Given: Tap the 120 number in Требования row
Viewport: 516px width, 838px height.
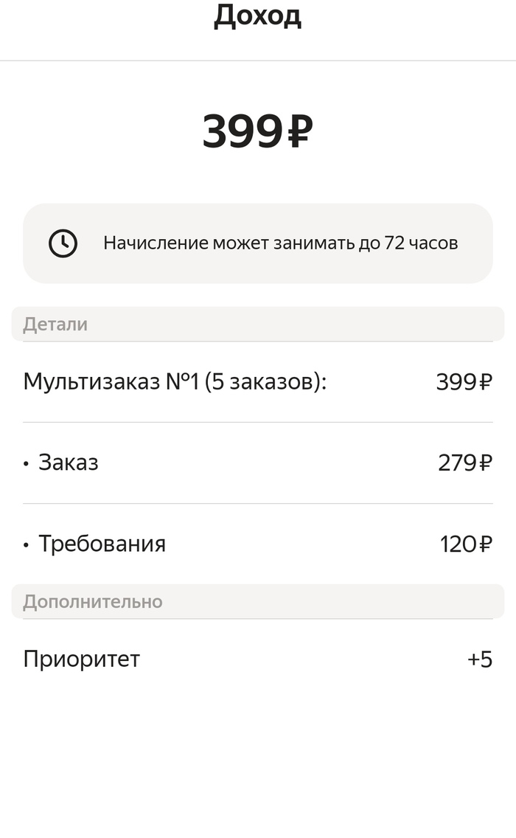Looking at the screenshot, I should tap(458, 544).
